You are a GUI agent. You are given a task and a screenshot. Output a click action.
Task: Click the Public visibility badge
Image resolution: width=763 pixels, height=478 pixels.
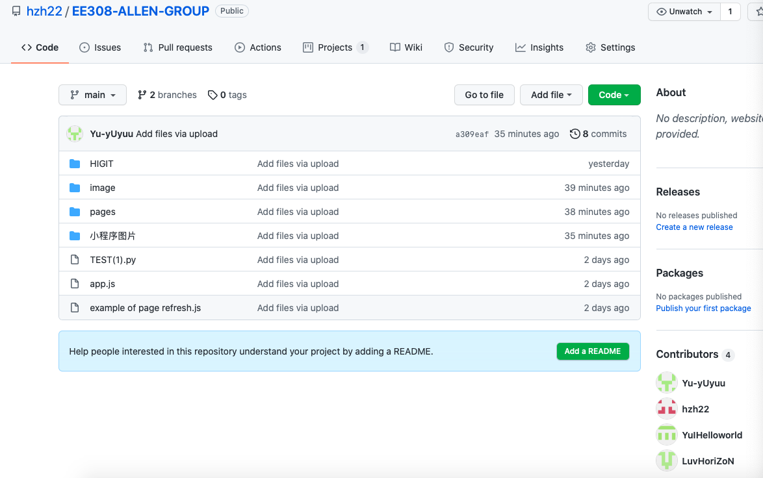[231, 10]
